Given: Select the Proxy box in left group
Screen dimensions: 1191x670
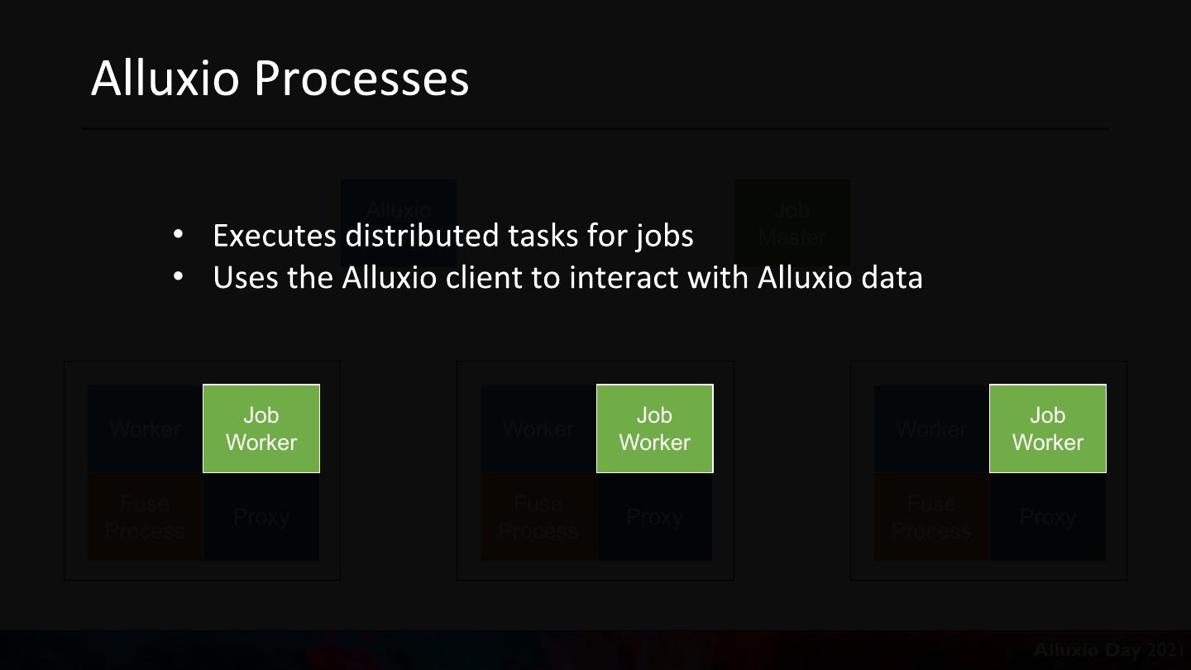Looking at the screenshot, I should [261, 517].
